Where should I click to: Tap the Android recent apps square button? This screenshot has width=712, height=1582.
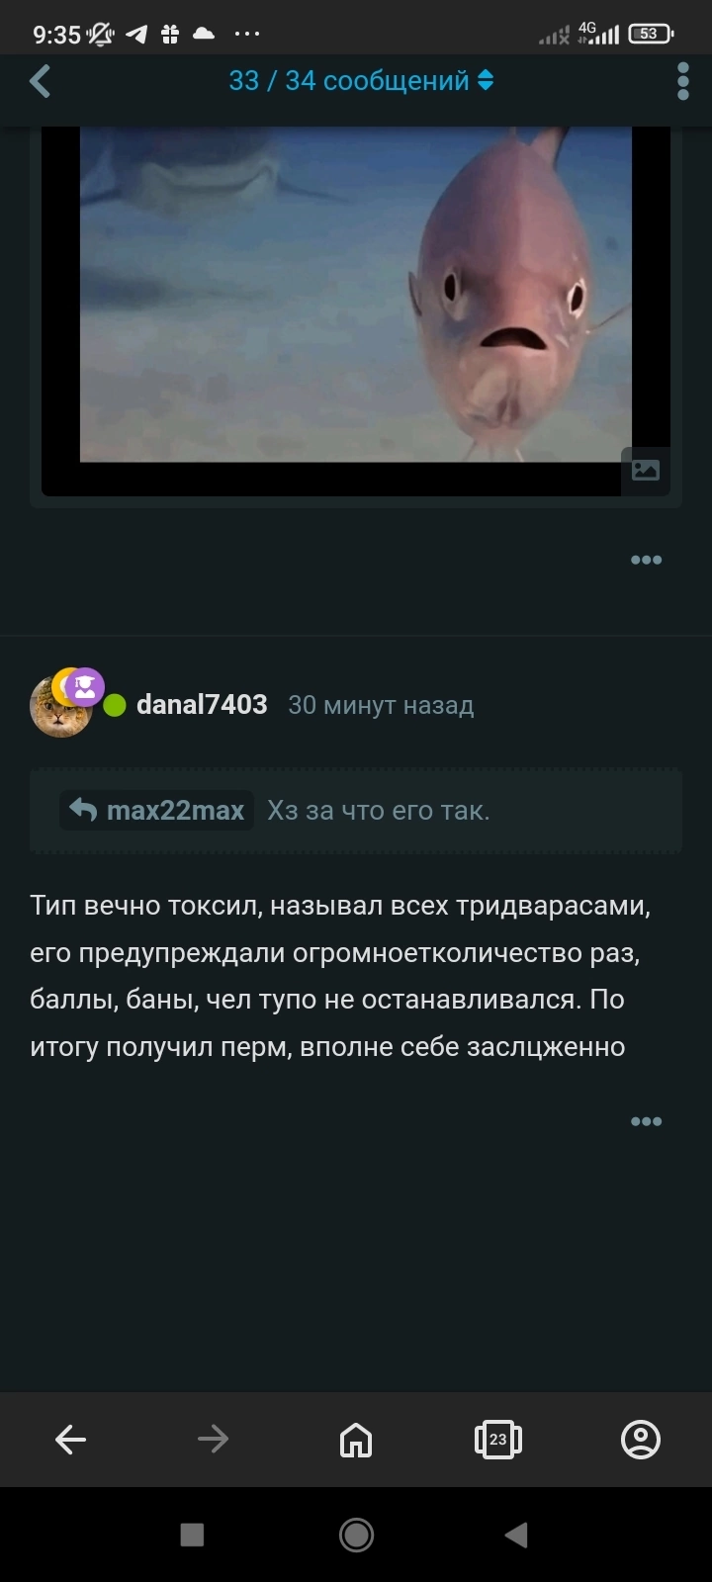pyautogui.click(x=192, y=1535)
